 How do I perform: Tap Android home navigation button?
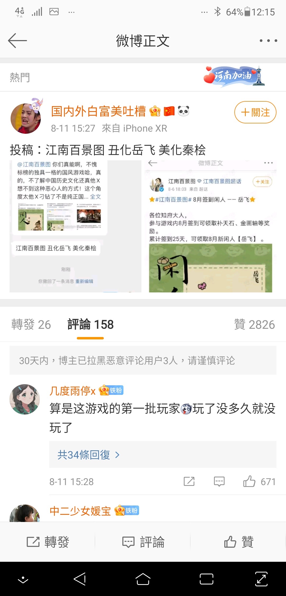[x=143, y=579]
